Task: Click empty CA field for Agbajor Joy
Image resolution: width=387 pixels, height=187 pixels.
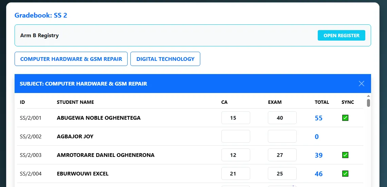Action: 236,136
